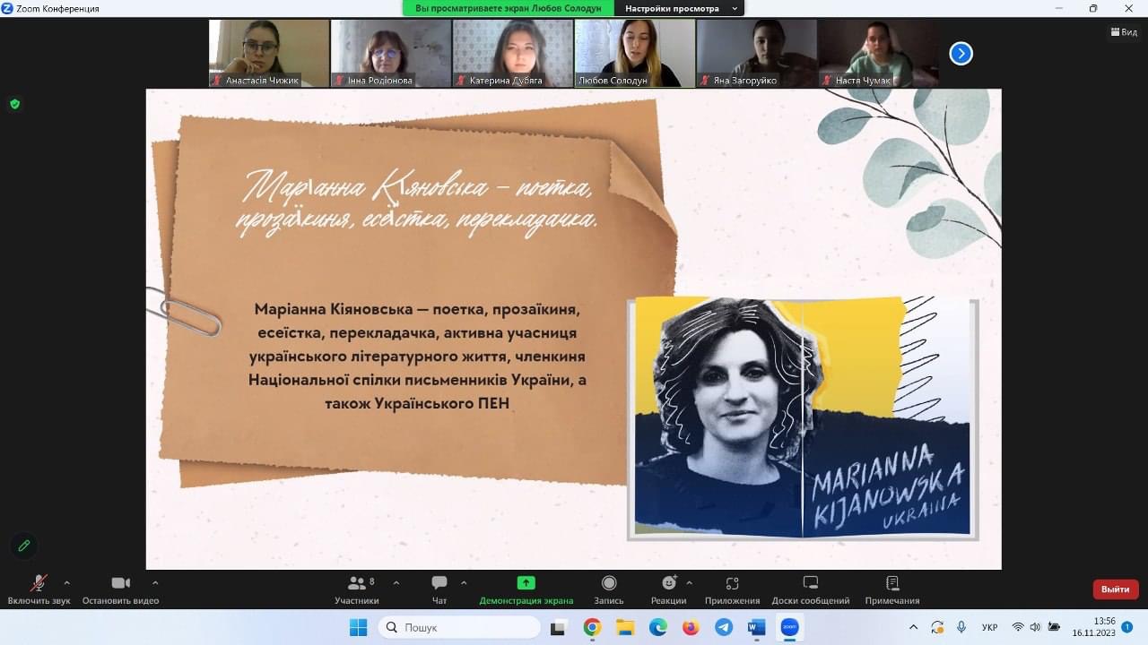Open the Participants panel

pos(356,589)
